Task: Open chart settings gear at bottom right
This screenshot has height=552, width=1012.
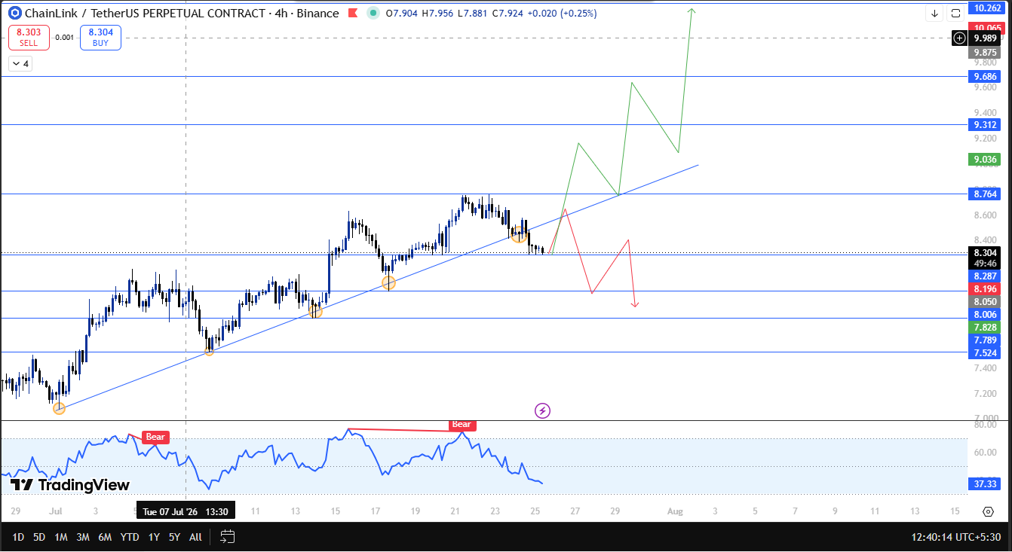Action: tap(989, 511)
